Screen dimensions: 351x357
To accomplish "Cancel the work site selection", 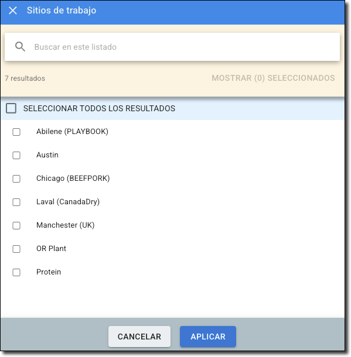I will click(x=139, y=337).
